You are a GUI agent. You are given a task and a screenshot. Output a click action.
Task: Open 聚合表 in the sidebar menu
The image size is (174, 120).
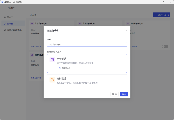click(10, 17)
